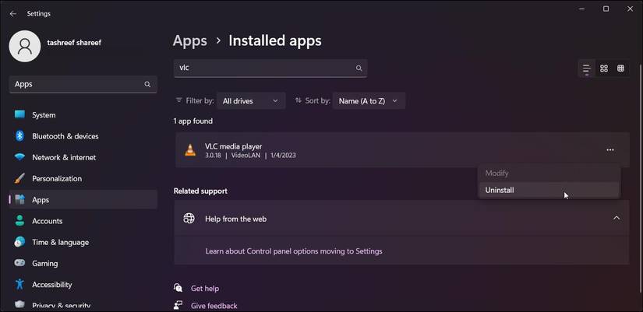
Task: Click the Settings back arrow
Action: point(12,13)
